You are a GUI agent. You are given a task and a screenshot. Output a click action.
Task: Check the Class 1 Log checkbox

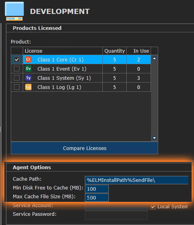[x=17, y=87]
